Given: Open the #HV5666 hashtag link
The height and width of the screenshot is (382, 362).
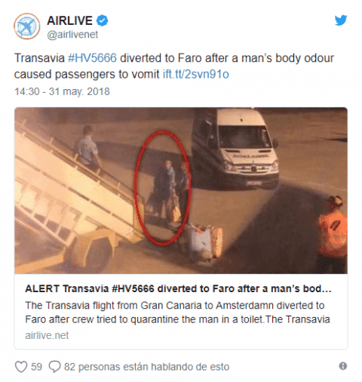Looking at the screenshot, I should coord(93,58).
